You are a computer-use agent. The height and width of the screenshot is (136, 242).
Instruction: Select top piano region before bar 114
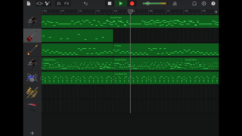75,21
